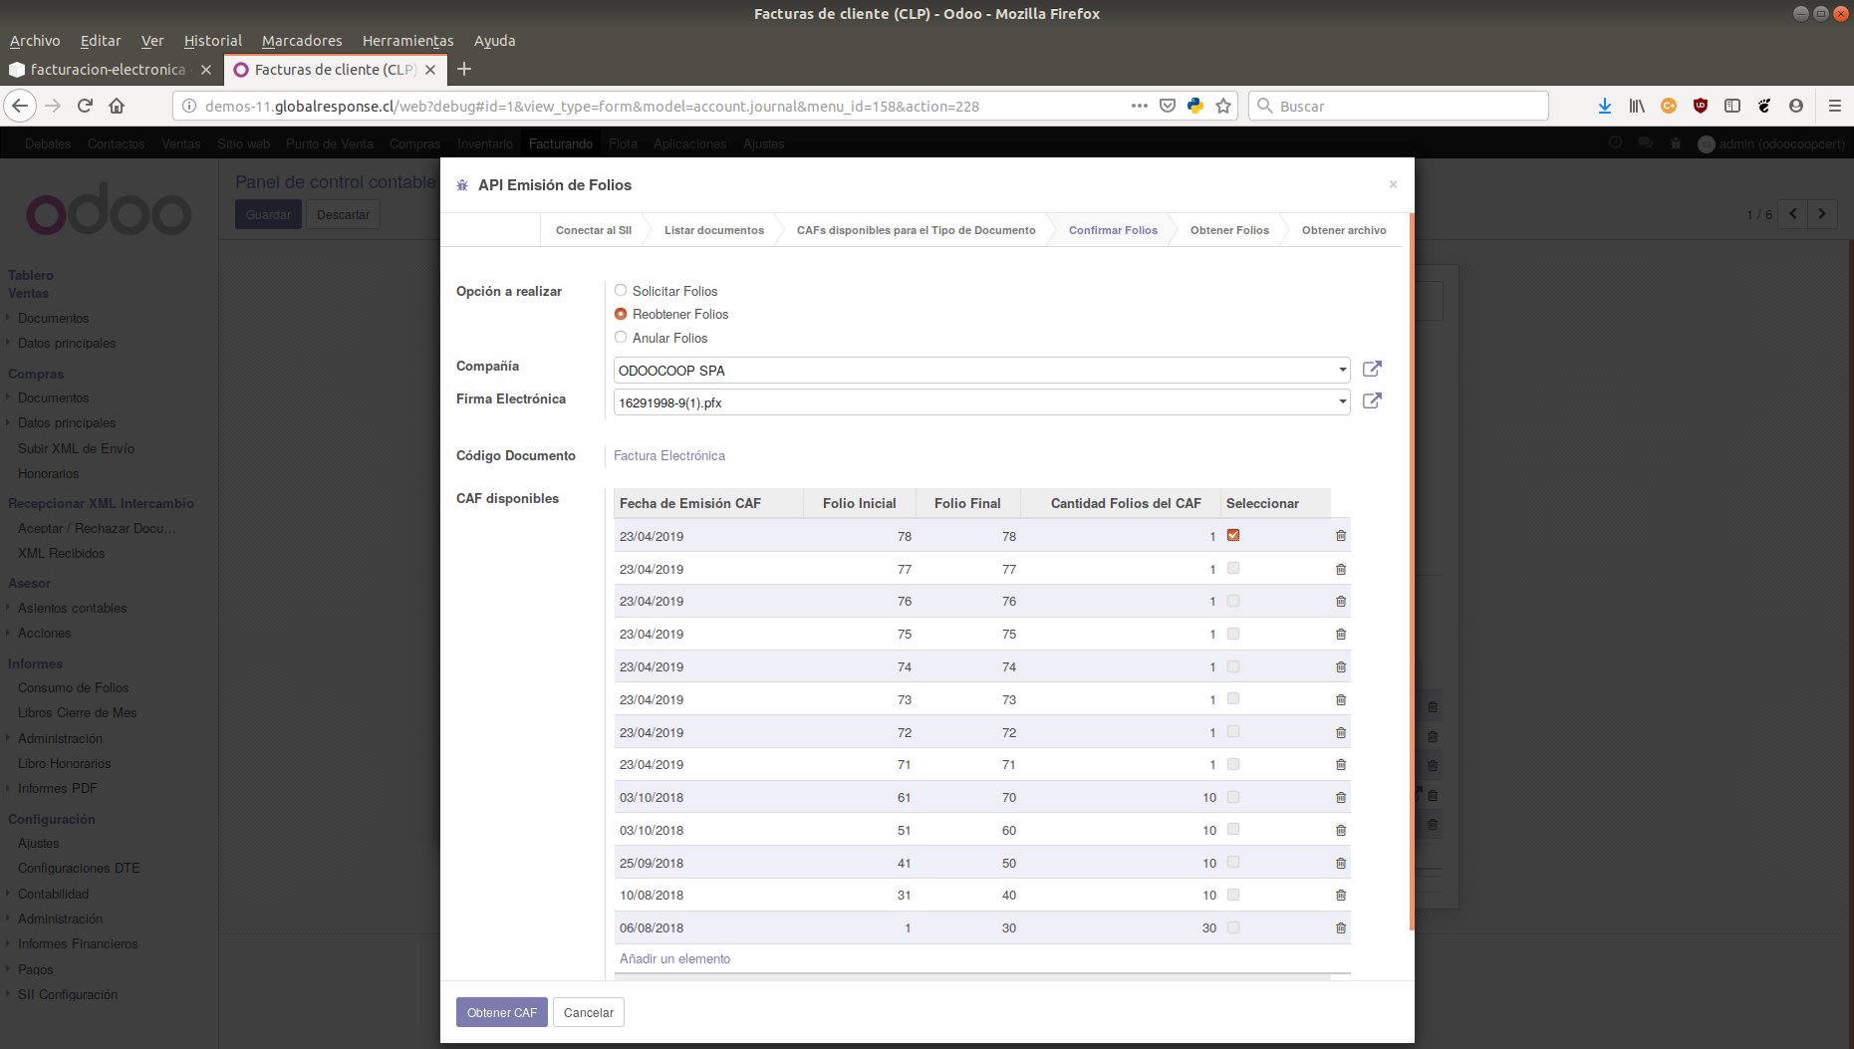Click the Obtener CAF button

501,1011
